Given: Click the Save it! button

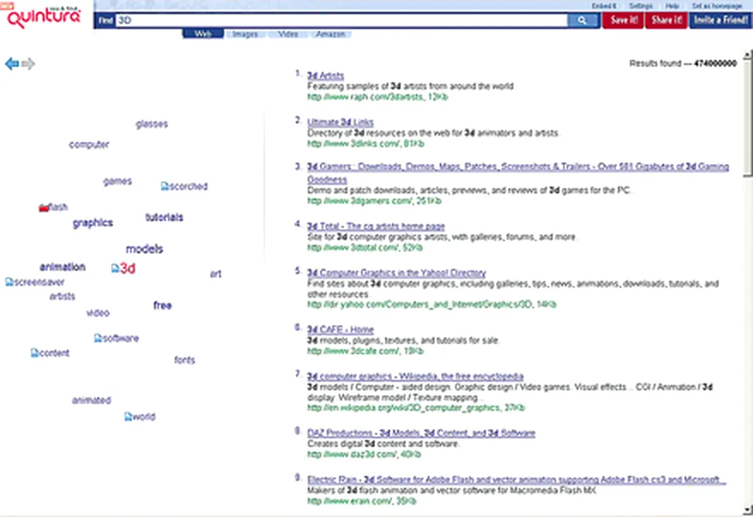Looking at the screenshot, I should point(623,20).
